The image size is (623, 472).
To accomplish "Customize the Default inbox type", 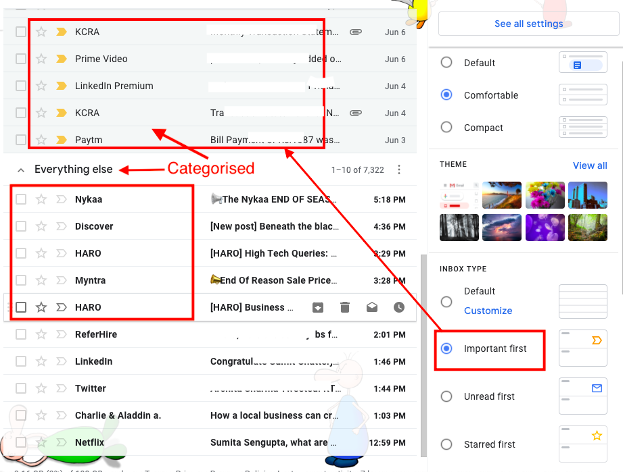I will coord(488,311).
